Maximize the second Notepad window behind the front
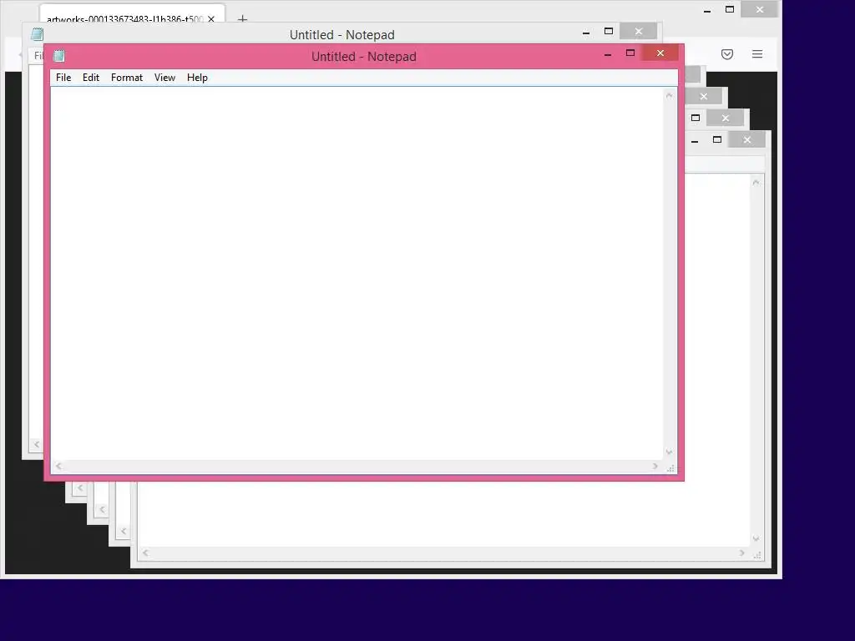Screen dimensions: 855x641 point(608,32)
